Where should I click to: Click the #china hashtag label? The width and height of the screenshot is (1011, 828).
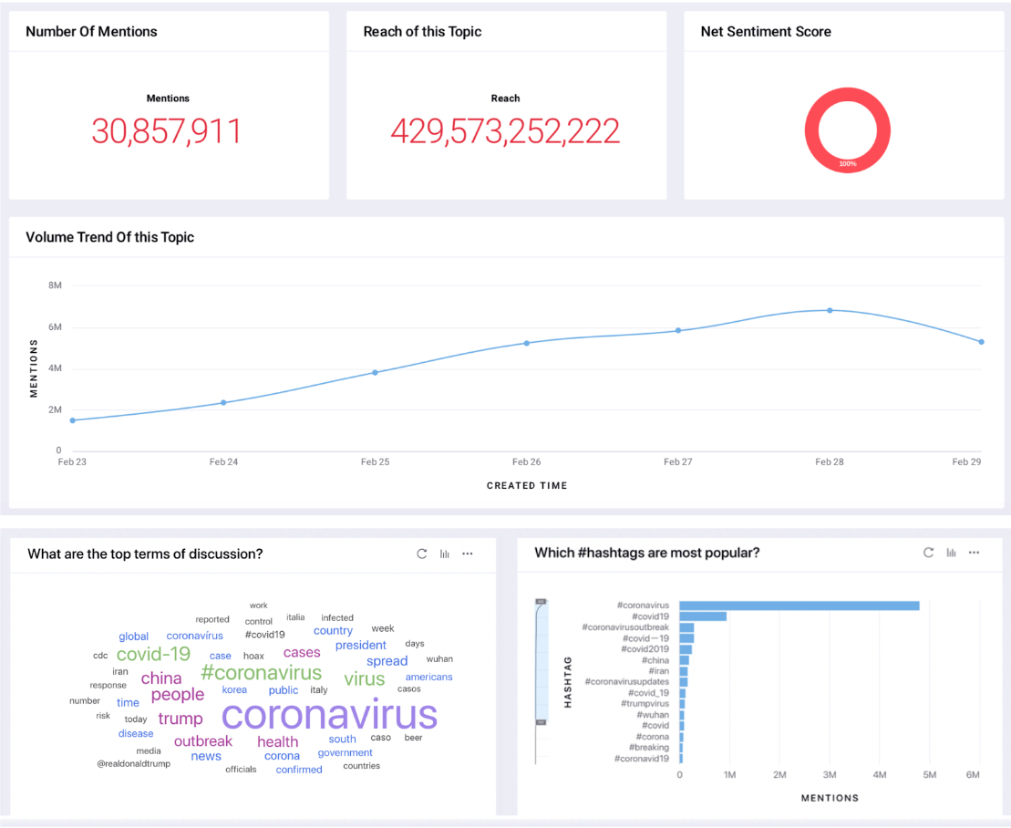pyautogui.click(x=655, y=659)
